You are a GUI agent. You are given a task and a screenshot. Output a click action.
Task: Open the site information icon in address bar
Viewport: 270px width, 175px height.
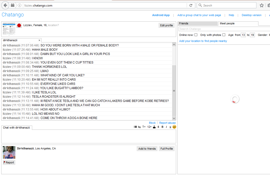[20, 5]
